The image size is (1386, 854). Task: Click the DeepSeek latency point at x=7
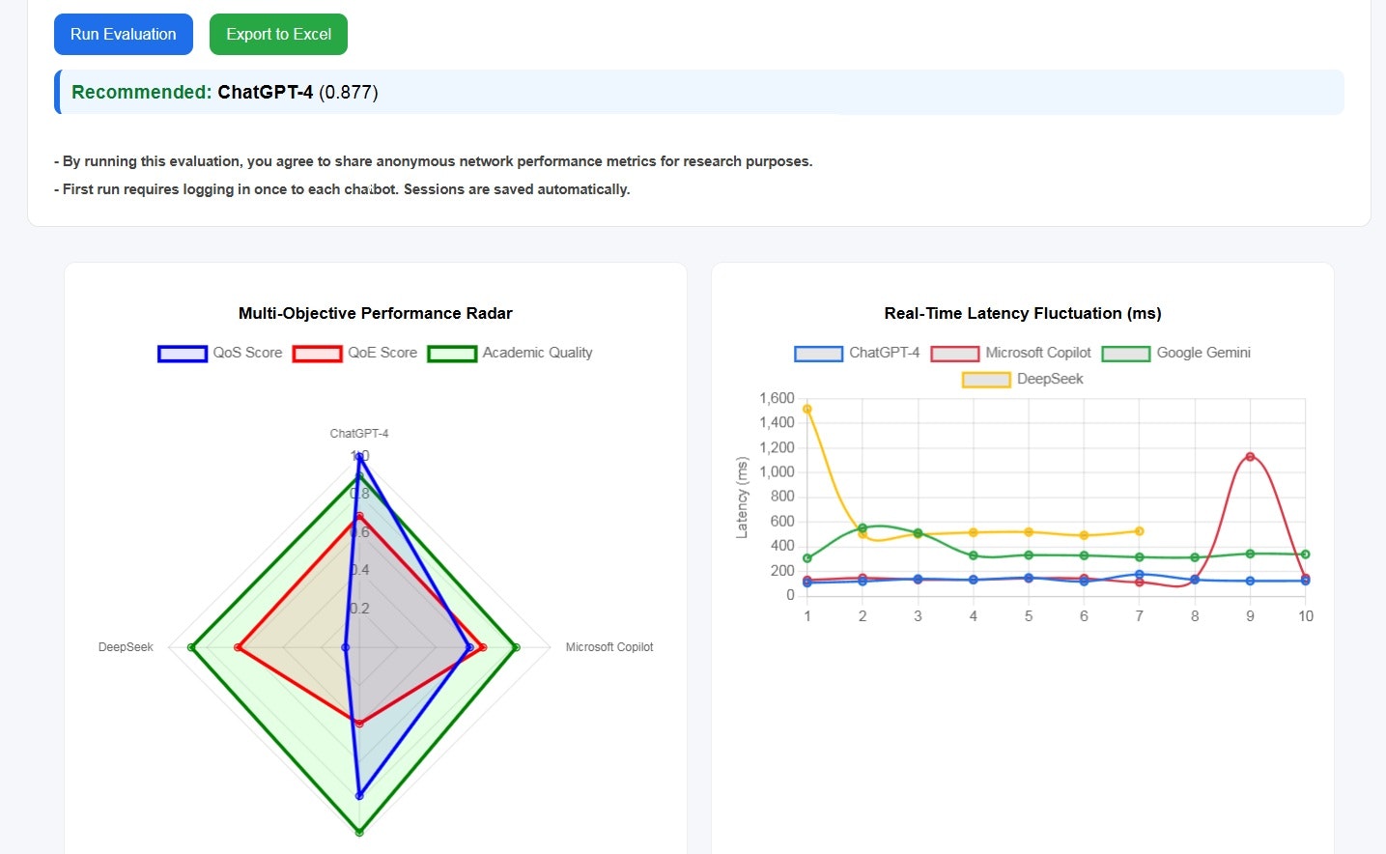1140,531
